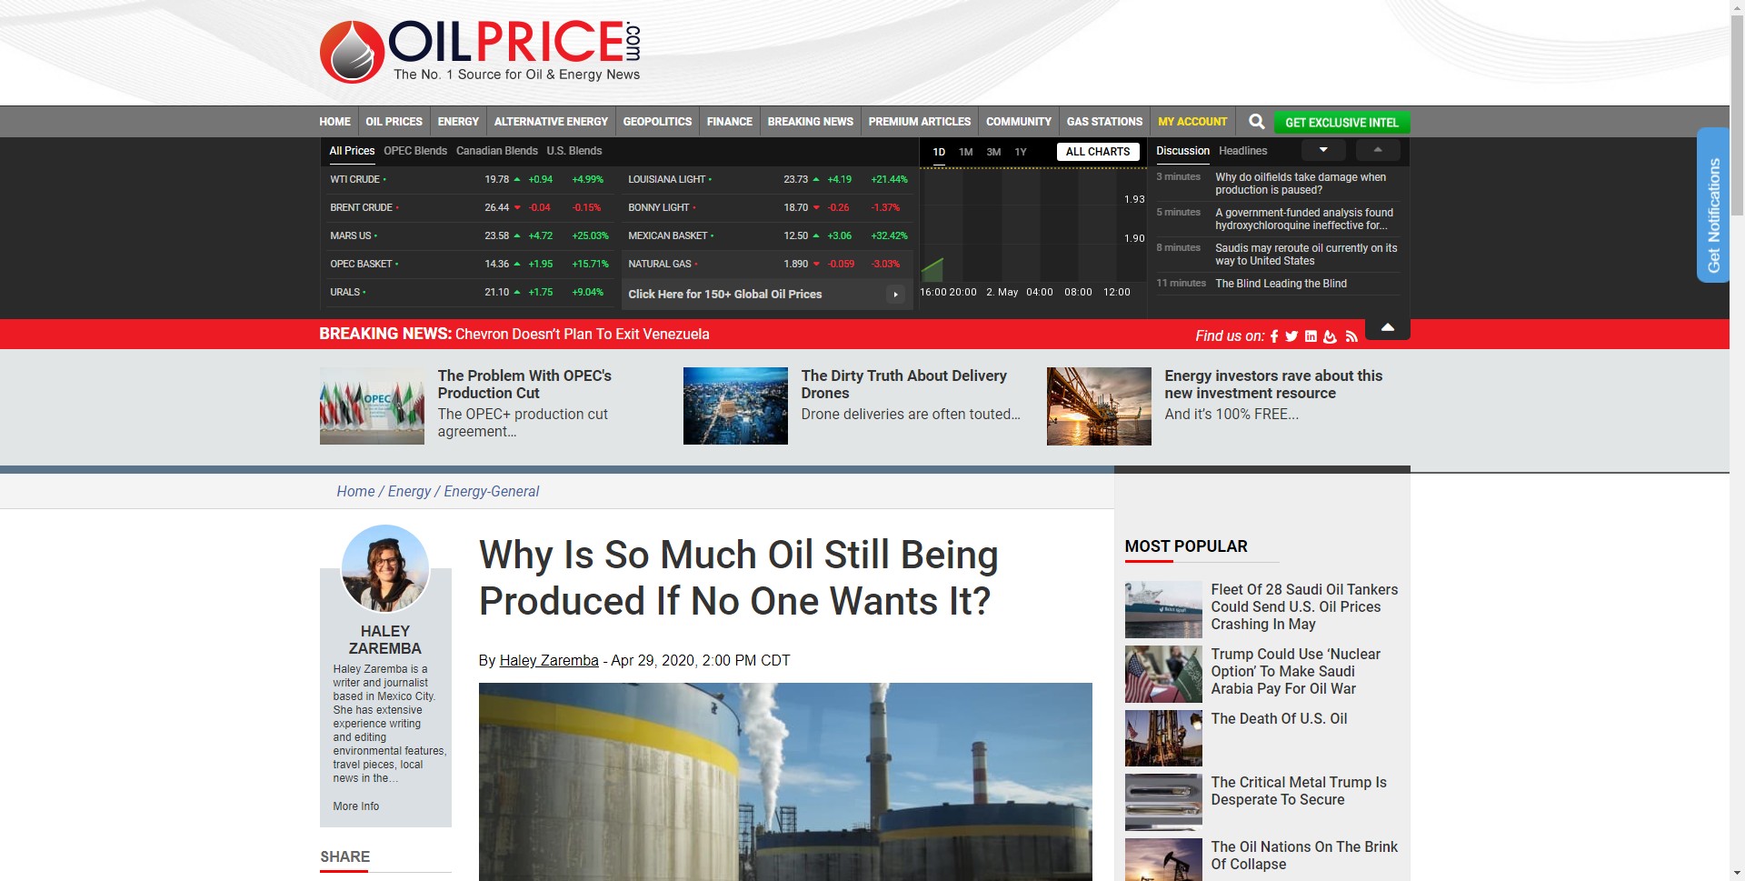Open the Twitter bird icon

coord(1291,336)
